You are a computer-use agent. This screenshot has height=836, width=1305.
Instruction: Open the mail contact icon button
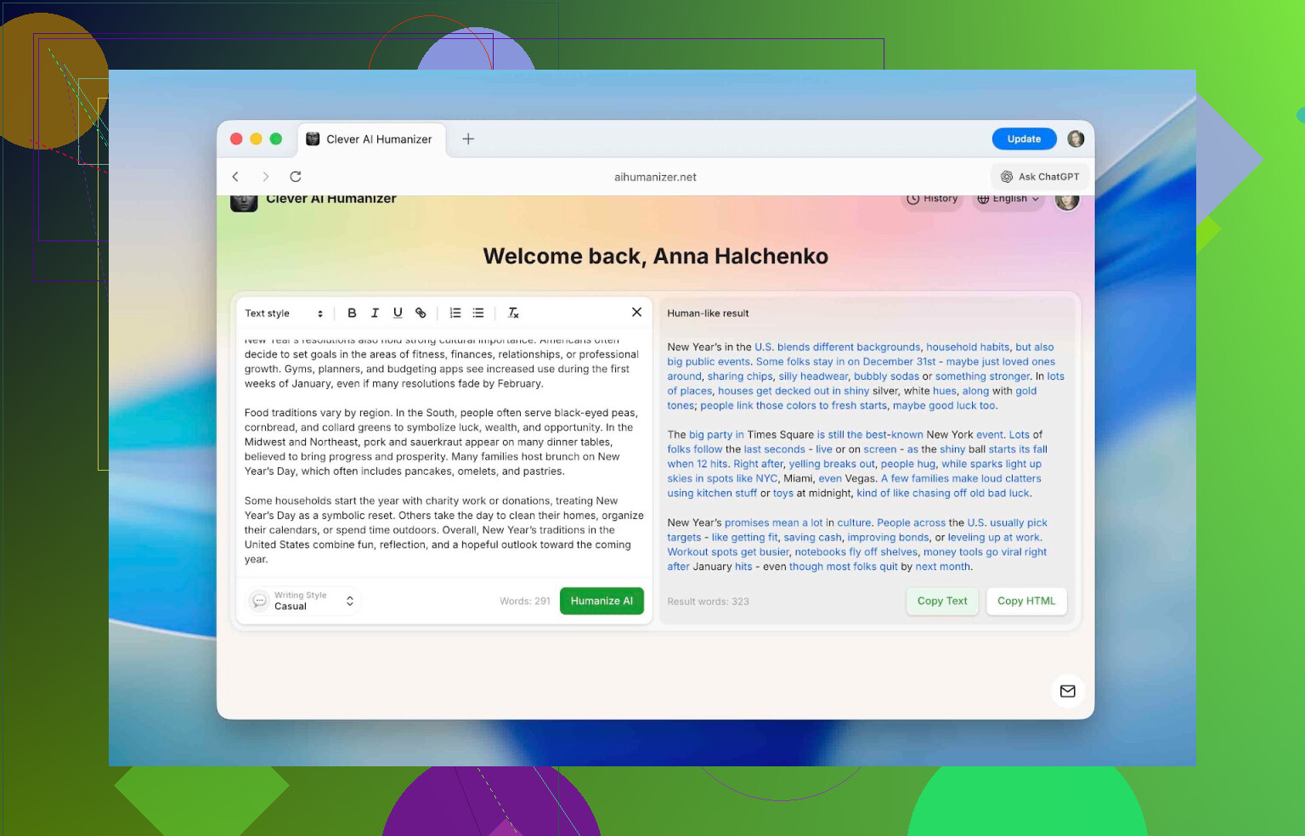1067,691
